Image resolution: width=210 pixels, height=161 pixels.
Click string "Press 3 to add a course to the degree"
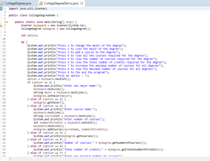(x=87, y=52)
